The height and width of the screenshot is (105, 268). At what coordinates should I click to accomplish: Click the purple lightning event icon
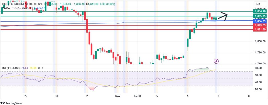pyautogui.click(x=216, y=61)
